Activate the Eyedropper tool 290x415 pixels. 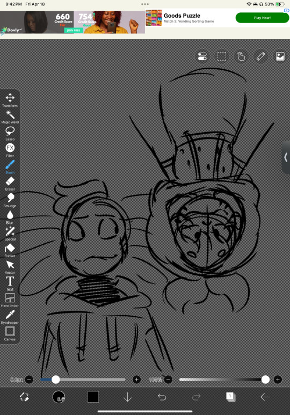10,317
